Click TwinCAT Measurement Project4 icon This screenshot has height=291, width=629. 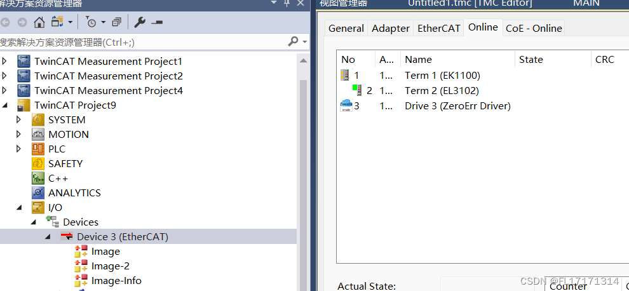click(24, 91)
